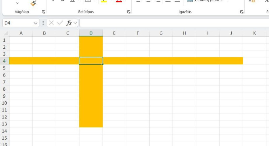The width and height of the screenshot is (269, 146).
Task: Select column B header
Action: [x=44, y=33]
